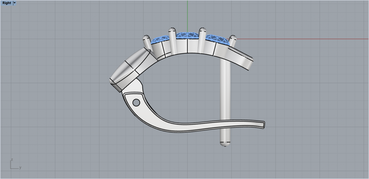Select the hinge pin hole circle

(136, 102)
